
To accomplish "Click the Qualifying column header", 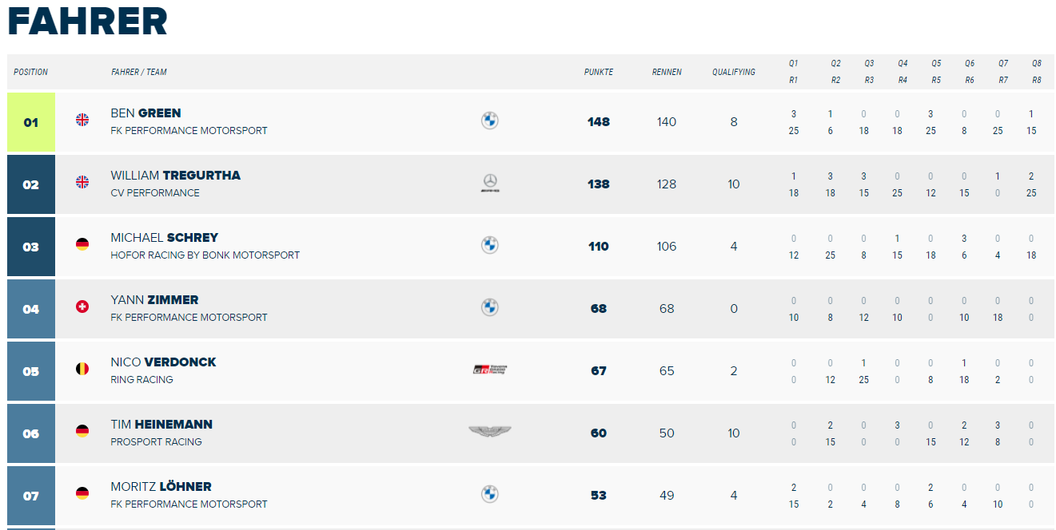I will pyautogui.click(x=734, y=72).
